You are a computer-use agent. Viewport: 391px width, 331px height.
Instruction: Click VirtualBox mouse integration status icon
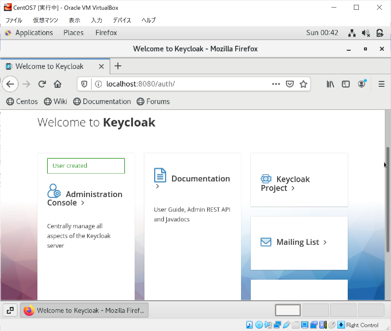[332, 325]
